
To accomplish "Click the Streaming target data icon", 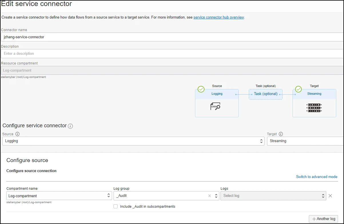I will [314, 108].
